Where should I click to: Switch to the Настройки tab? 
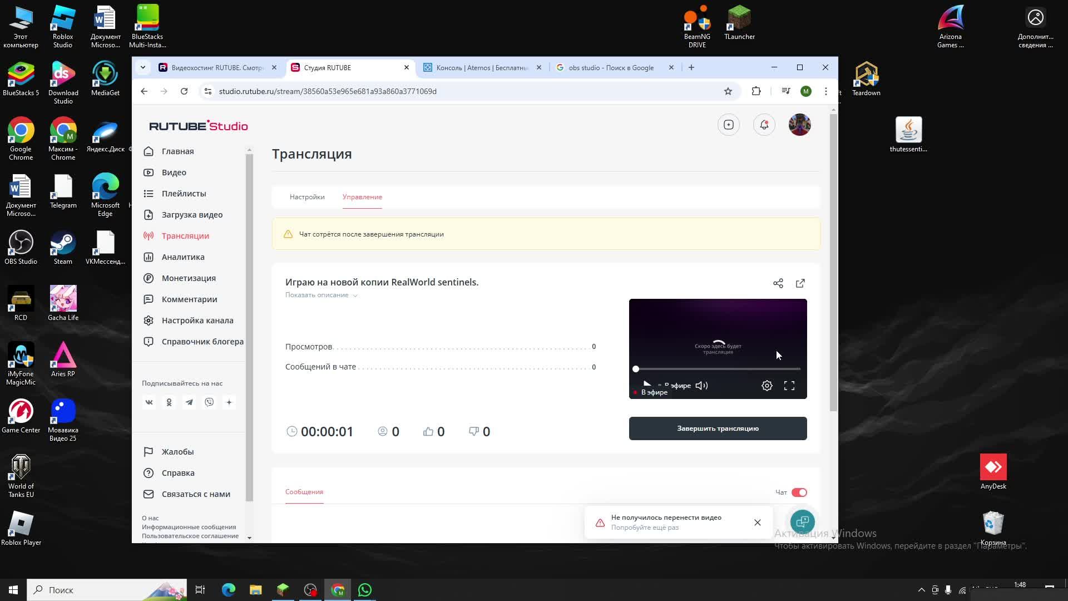pos(307,197)
